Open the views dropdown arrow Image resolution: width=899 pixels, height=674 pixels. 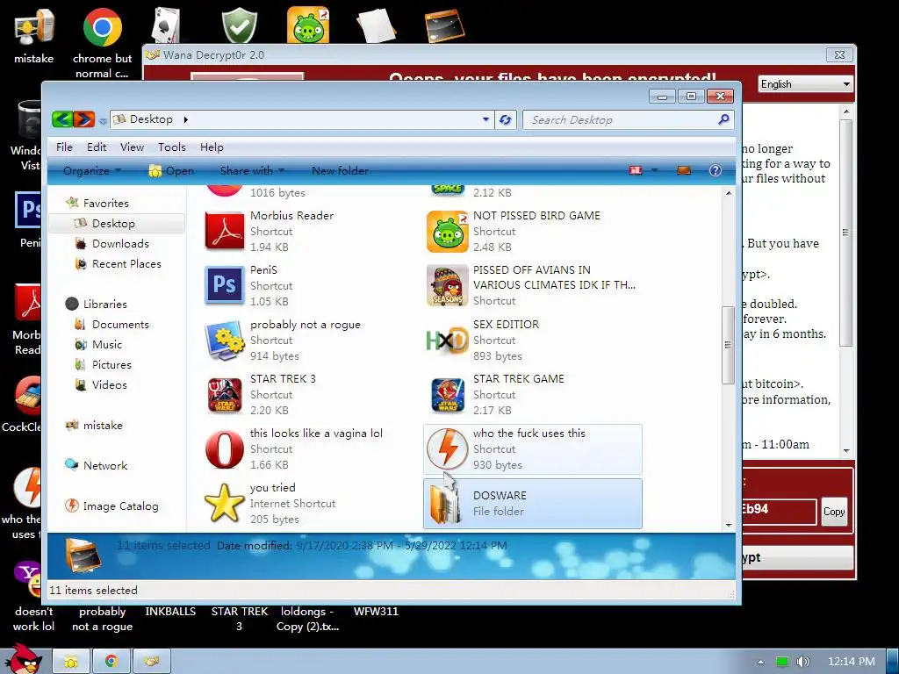654,170
